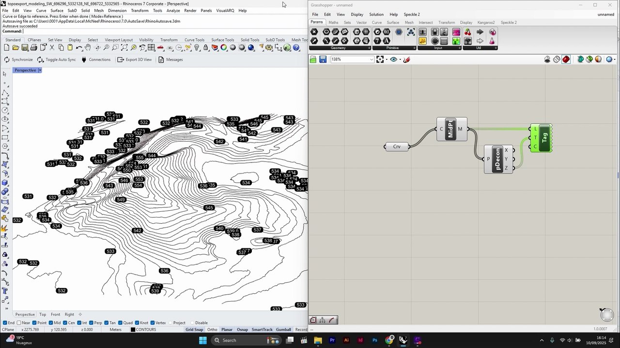Viewport: 620px width, 348px height.
Task: Toggle the Mid osnap checkbox
Action: 51,323
